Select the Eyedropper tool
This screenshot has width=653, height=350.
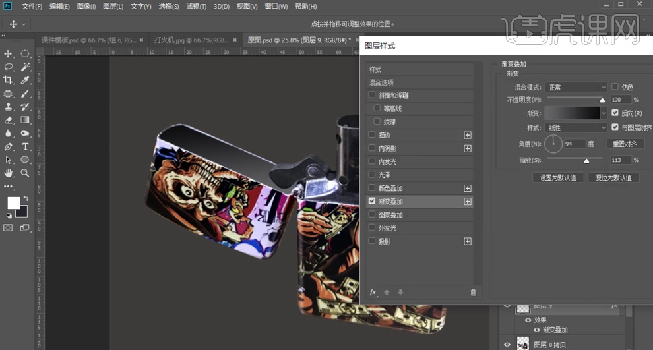[25, 80]
